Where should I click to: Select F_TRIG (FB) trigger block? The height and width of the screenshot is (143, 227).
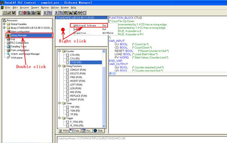(x=77, y=122)
